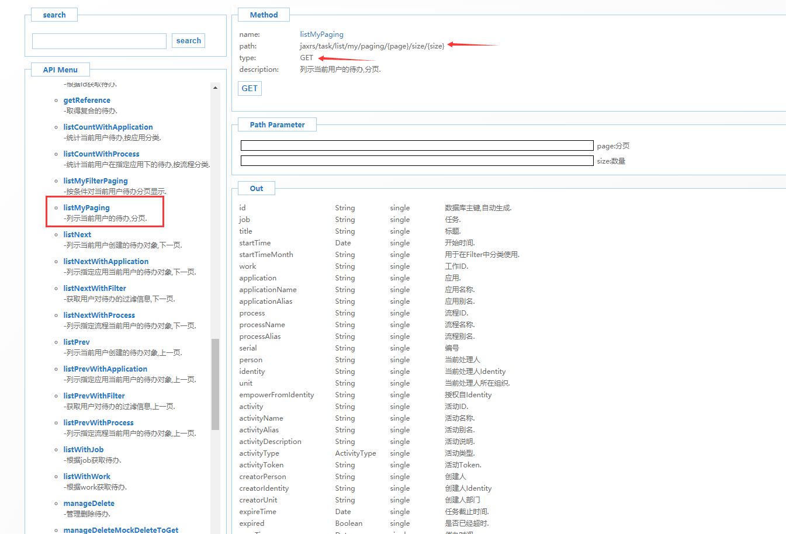Click the startTimeMonth output field name
The width and height of the screenshot is (786, 534).
(266, 255)
